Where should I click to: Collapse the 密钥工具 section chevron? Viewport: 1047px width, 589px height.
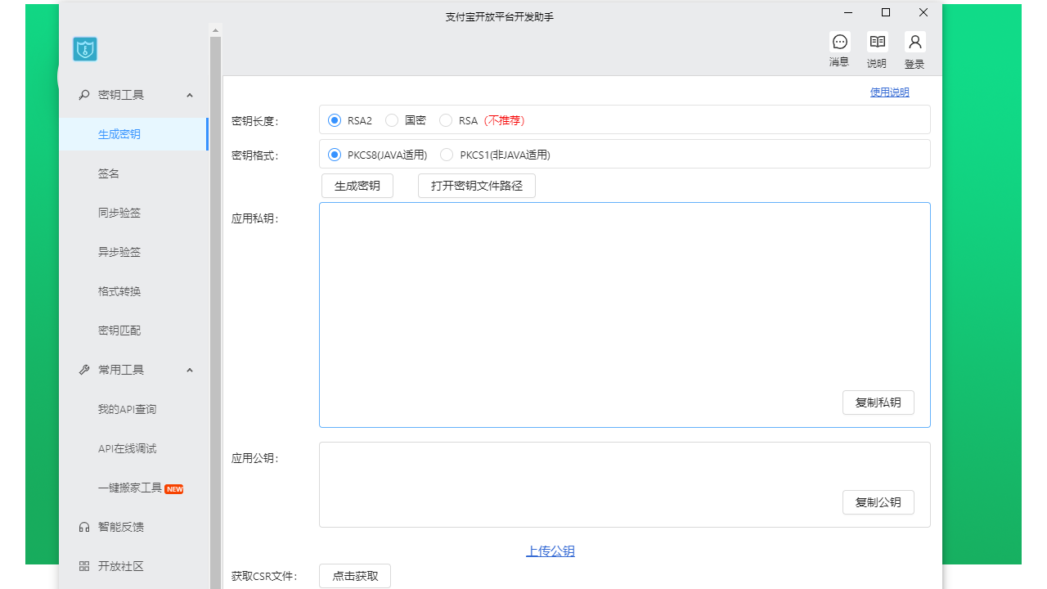[x=190, y=95]
